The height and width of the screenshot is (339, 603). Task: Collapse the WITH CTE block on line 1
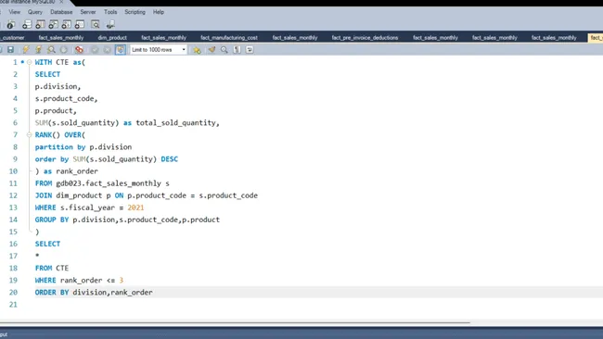[x=30, y=62]
